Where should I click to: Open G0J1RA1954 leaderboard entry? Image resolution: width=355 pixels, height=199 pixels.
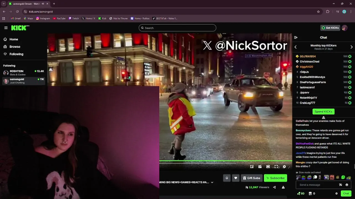coord(323,56)
